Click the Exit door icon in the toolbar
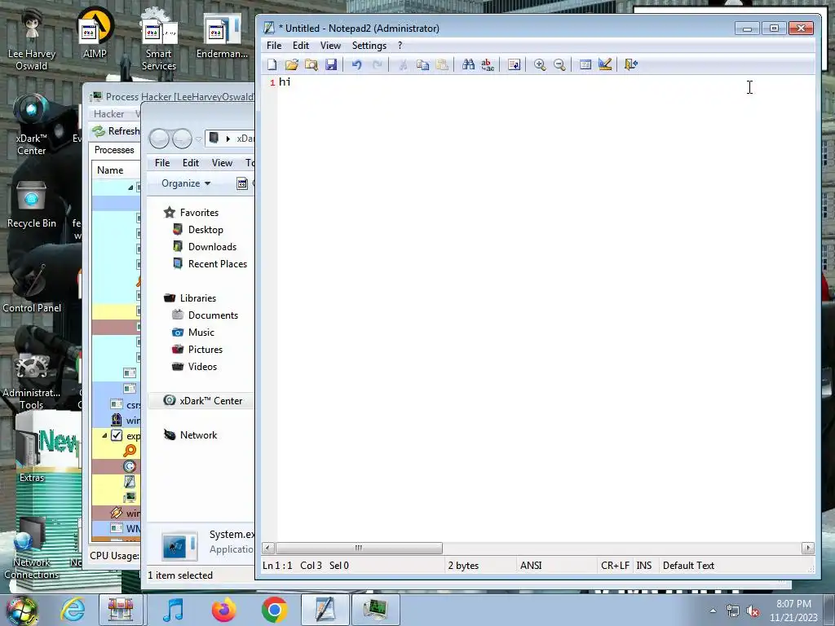 631,65
